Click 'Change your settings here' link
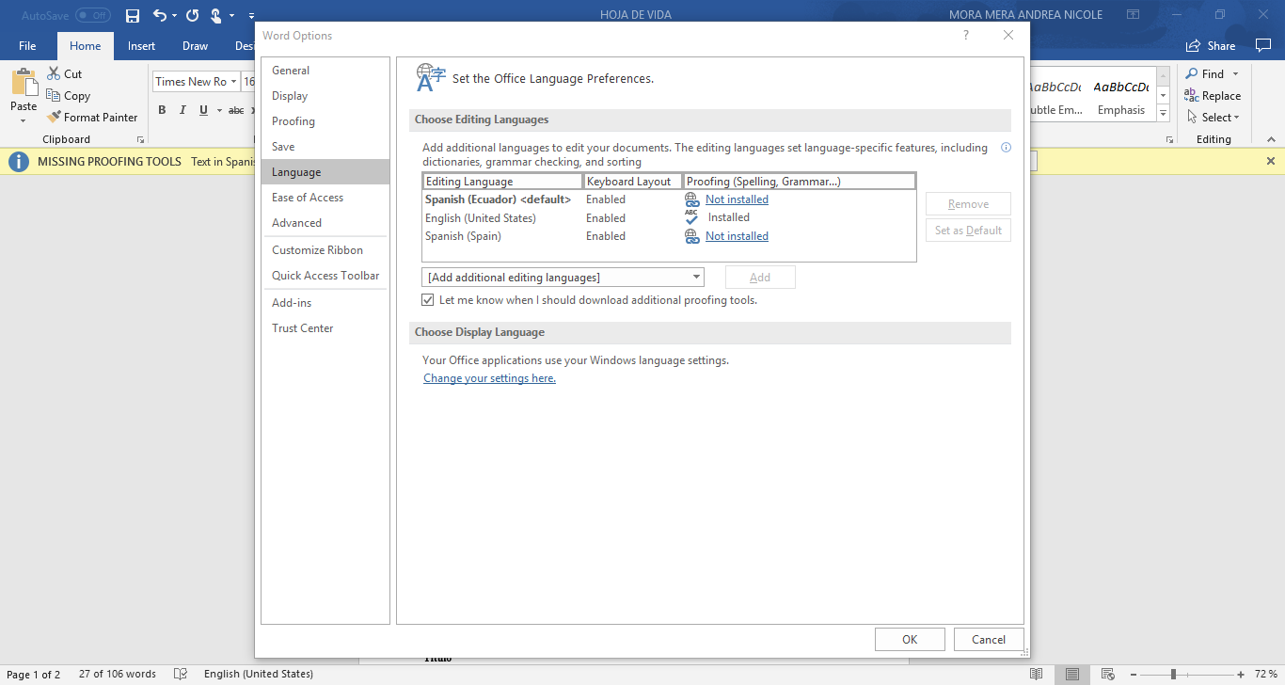Image resolution: width=1285 pixels, height=685 pixels. [489, 378]
